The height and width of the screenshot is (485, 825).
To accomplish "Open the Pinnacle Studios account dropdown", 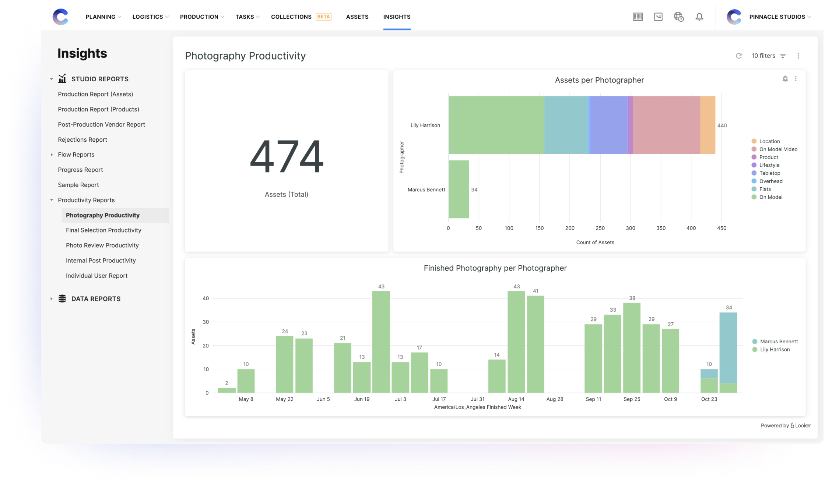I will coord(779,17).
